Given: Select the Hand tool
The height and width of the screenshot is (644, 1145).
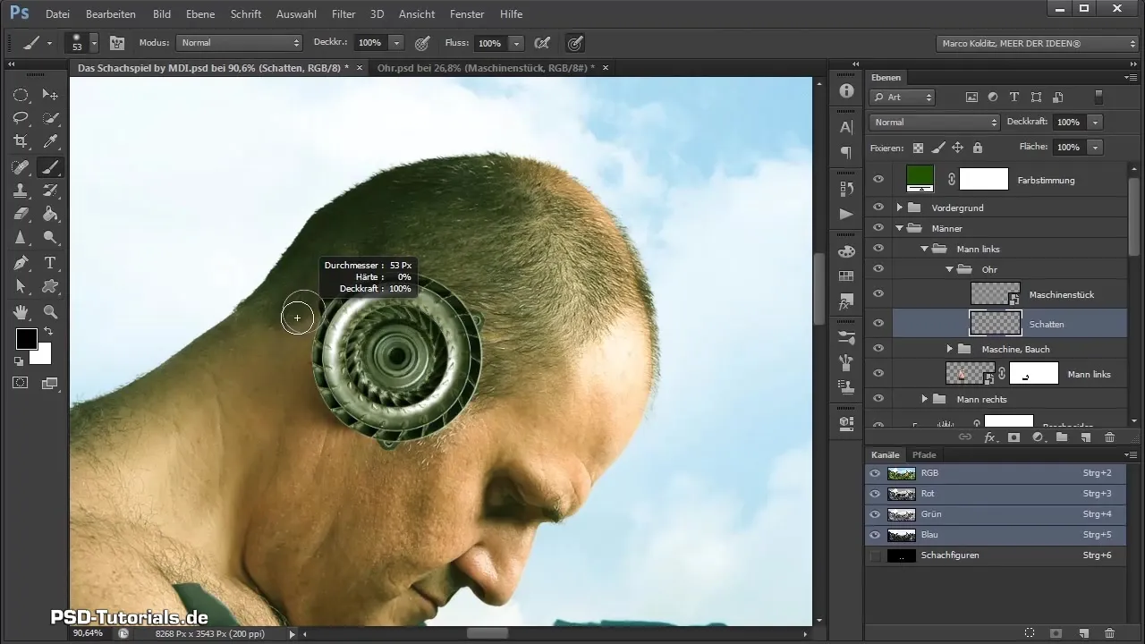Looking at the screenshot, I should [21, 312].
